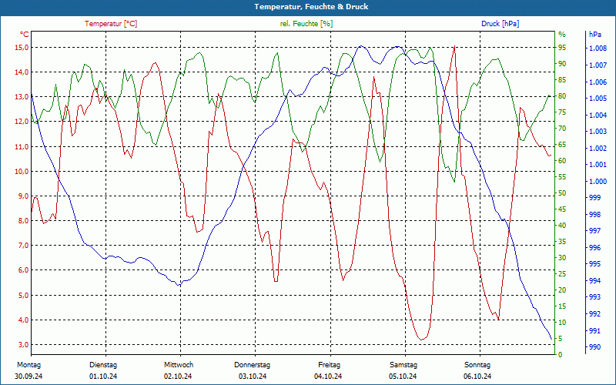616x385 pixels.
Task: Click the '990' pressure axis value
Action: click(x=594, y=347)
